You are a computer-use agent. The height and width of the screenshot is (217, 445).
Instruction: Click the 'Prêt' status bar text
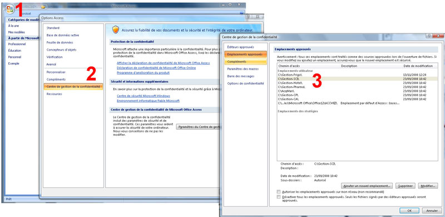(9, 199)
